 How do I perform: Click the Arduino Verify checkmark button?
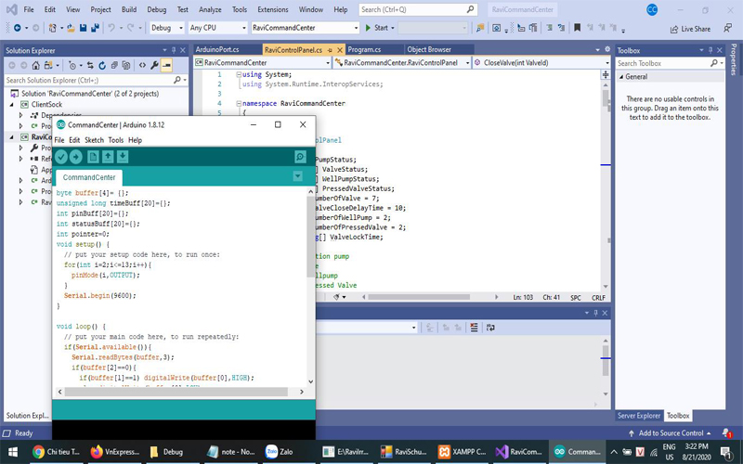click(61, 157)
